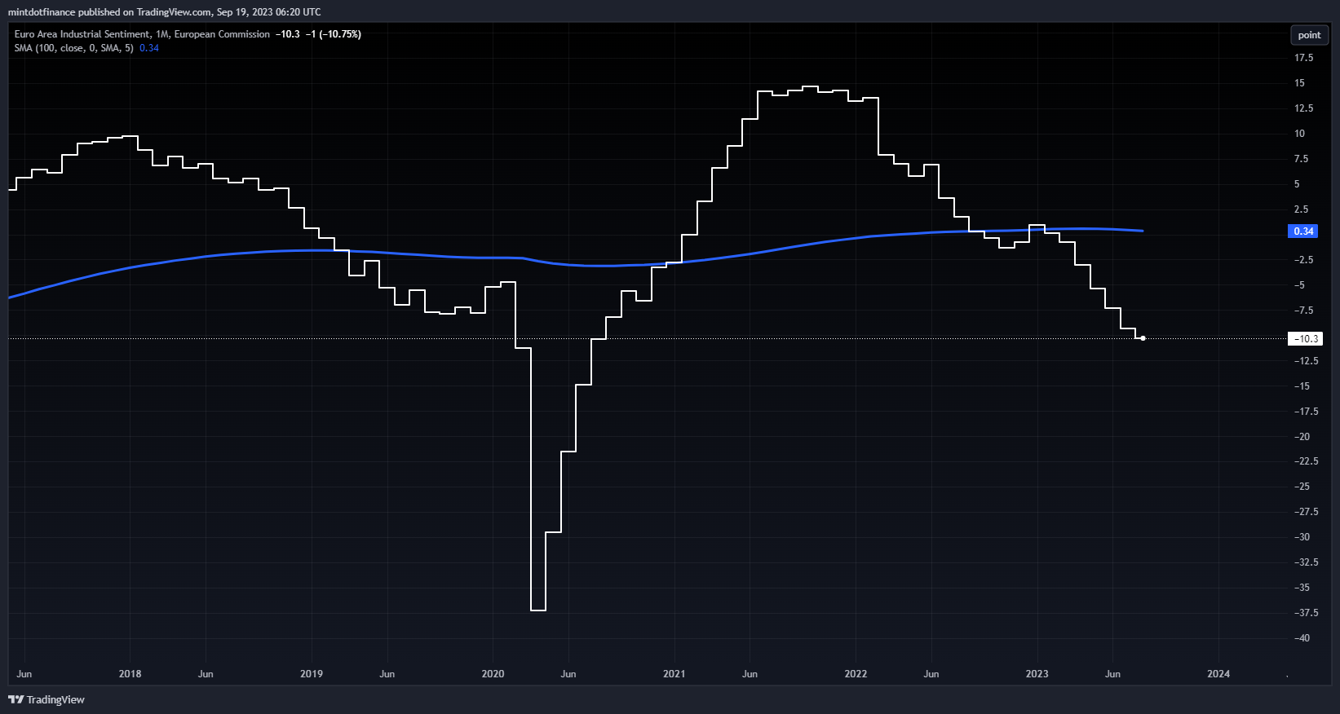Click the point unit button
Image resolution: width=1340 pixels, height=714 pixels.
(x=1309, y=35)
